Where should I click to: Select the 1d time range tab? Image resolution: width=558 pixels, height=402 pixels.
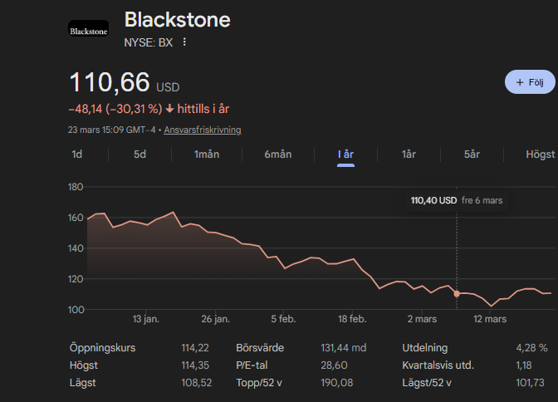[77, 154]
